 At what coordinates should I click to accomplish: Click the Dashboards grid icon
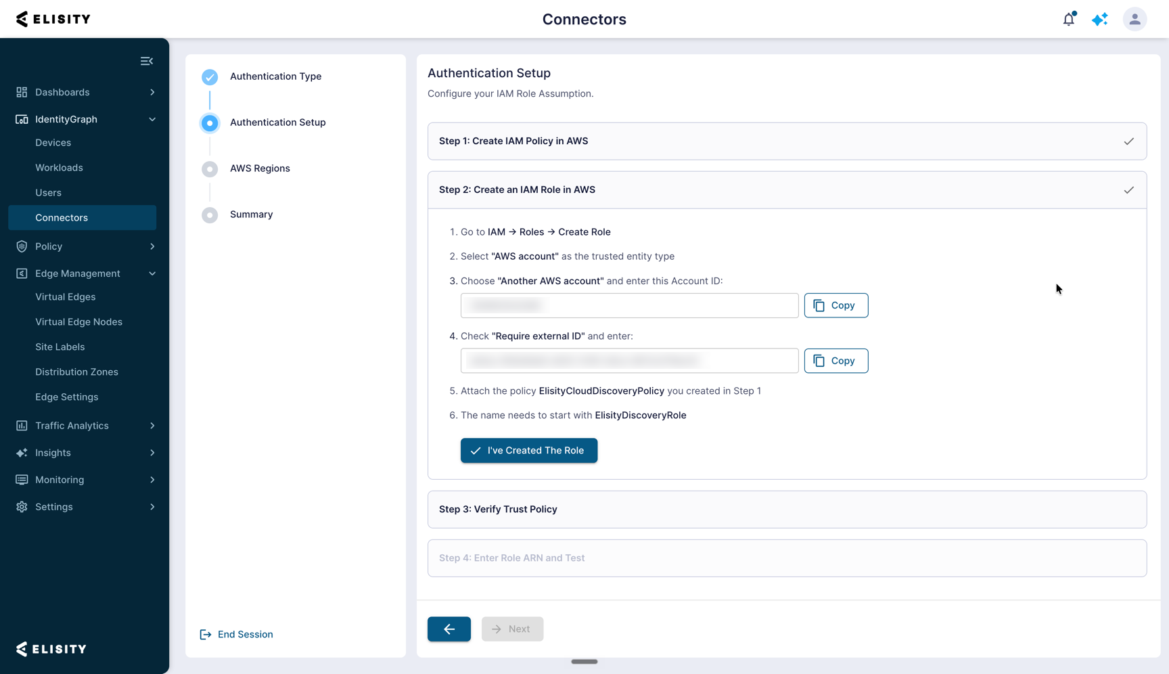pos(22,92)
